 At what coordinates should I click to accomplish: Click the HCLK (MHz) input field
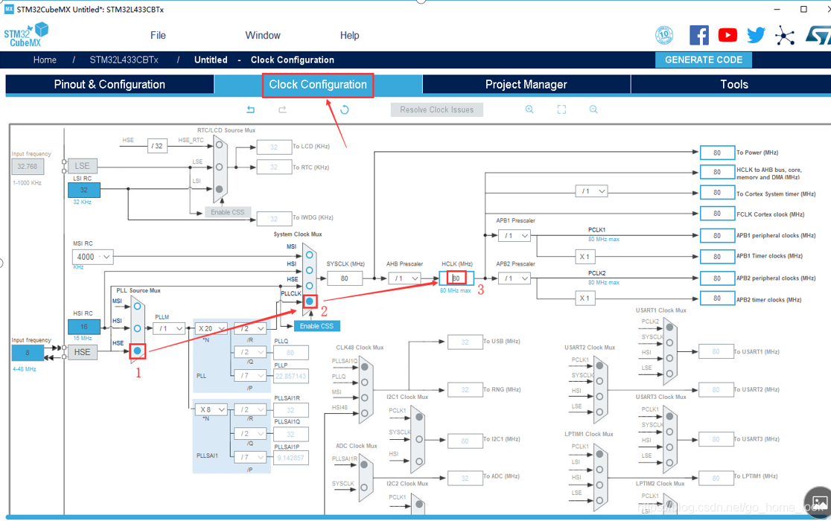(456, 278)
